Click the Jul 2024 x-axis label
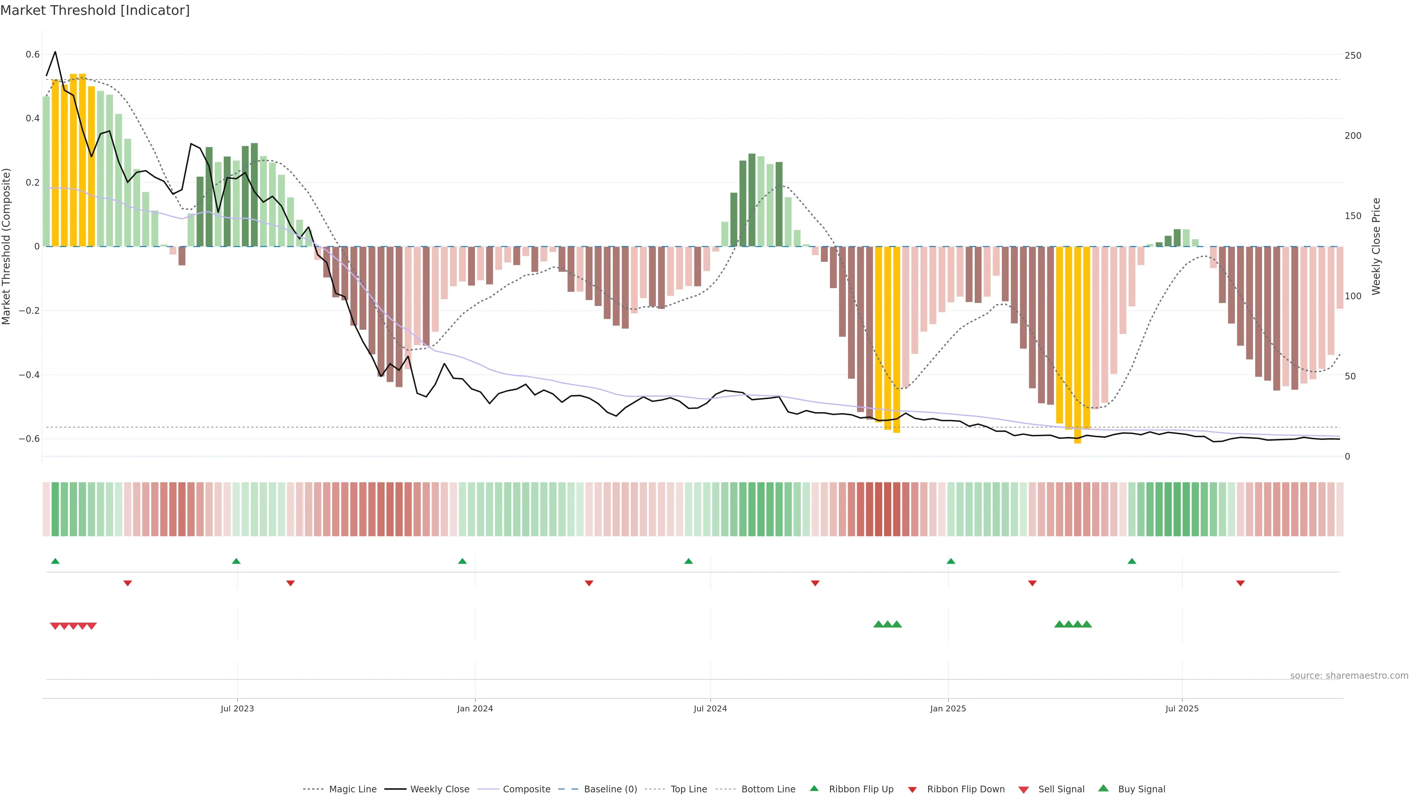 coord(710,708)
